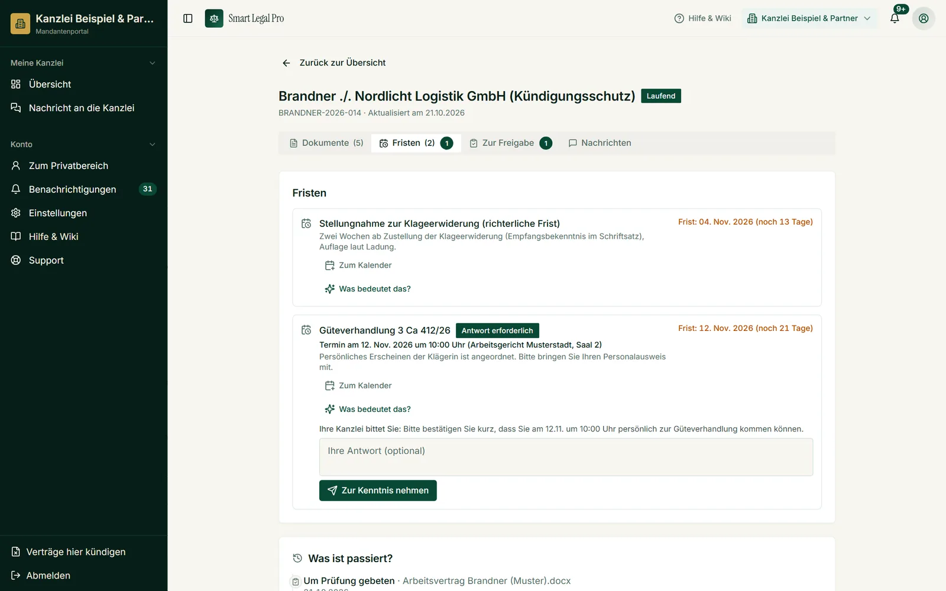Open Hilfe & Wiki in top bar

pos(703,18)
